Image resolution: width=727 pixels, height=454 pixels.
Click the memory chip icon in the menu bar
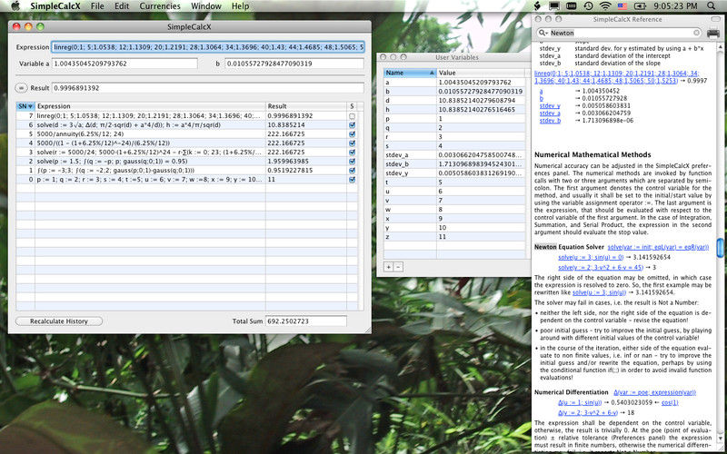point(571,6)
